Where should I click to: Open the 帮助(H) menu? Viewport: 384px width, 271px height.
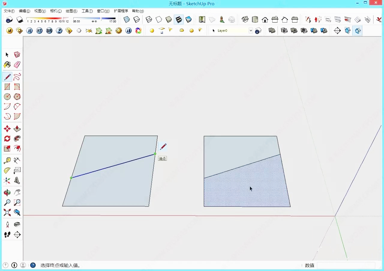138,11
